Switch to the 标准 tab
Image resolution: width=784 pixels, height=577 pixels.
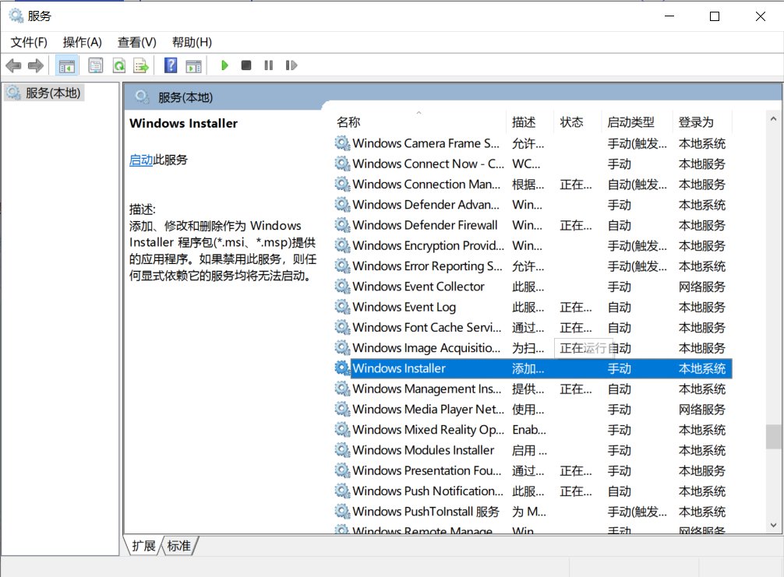pyautogui.click(x=179, y=546)
